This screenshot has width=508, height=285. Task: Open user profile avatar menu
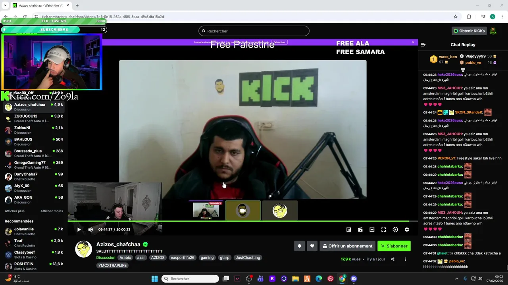pyautogui.click(x=493, y=31)
